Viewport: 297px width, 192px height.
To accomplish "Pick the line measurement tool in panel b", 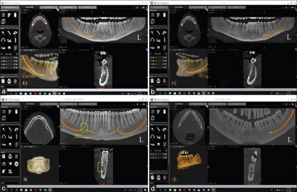I will click(159, 33).
